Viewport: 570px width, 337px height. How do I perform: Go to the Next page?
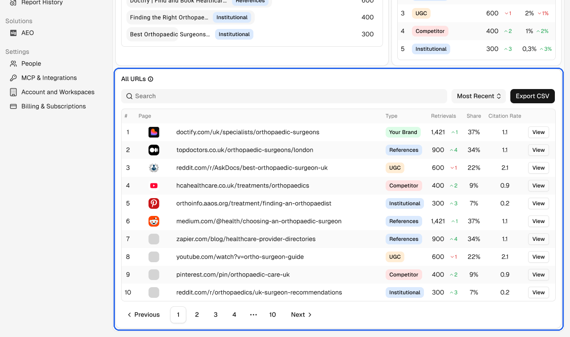click(x=301, y=315)
